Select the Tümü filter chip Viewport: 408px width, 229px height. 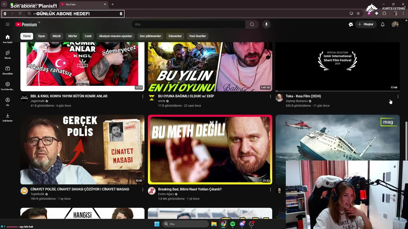coord(27,36)
